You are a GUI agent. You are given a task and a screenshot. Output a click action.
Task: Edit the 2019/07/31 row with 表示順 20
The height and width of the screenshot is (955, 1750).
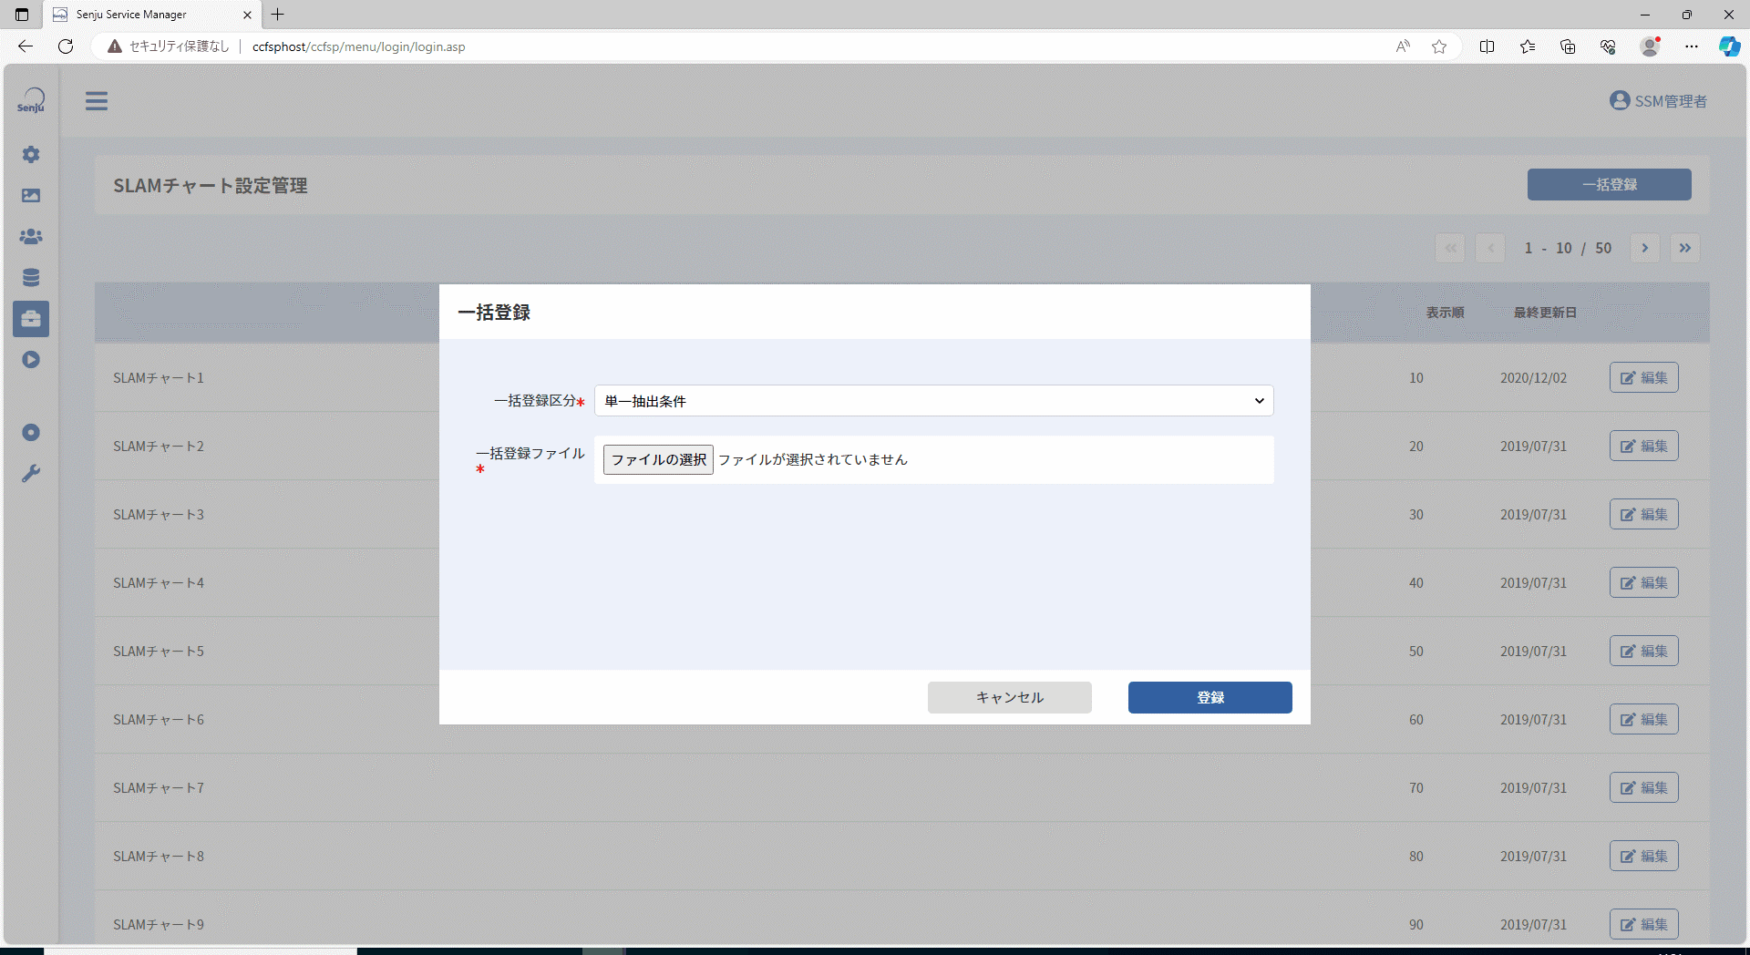pyautogui.click(x=1644, y=446)
